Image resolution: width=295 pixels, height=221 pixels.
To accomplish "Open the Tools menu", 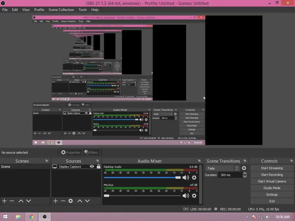I will (83, 10).
